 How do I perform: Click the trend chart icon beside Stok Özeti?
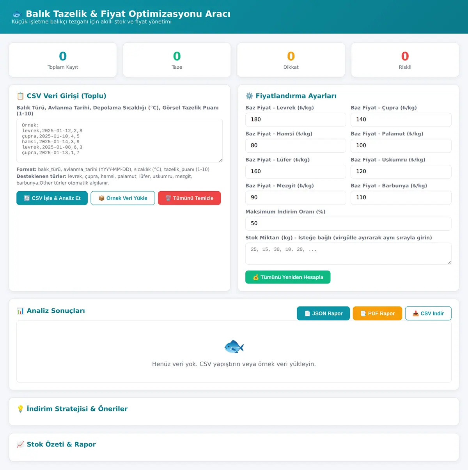coord(20,445)
